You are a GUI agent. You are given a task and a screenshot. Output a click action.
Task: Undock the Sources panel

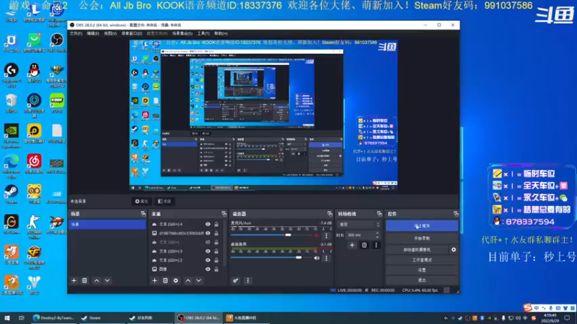(x=224, y=214)
